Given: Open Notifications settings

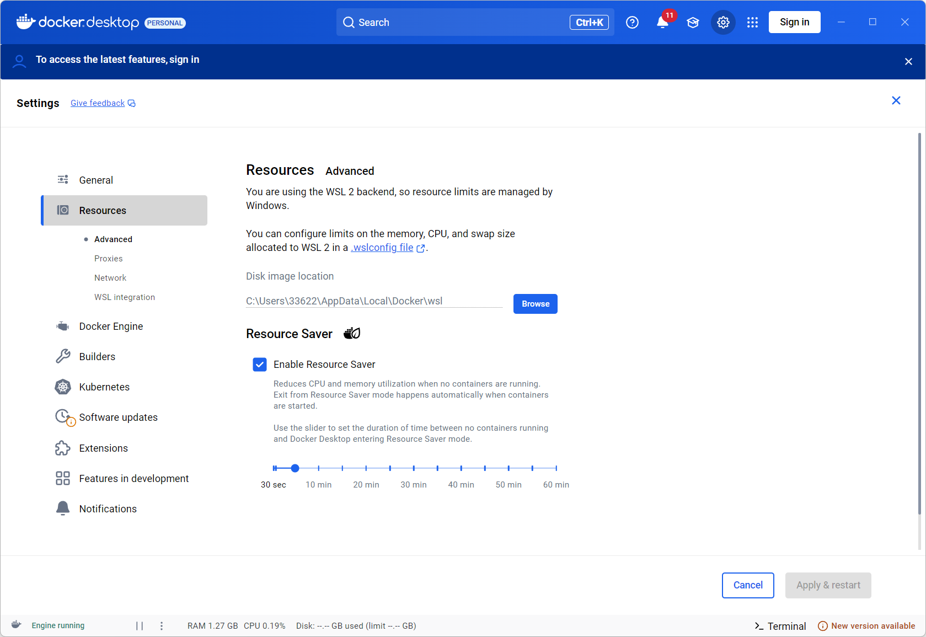Looking at the screenshot, I should click(x=124, y=508).
